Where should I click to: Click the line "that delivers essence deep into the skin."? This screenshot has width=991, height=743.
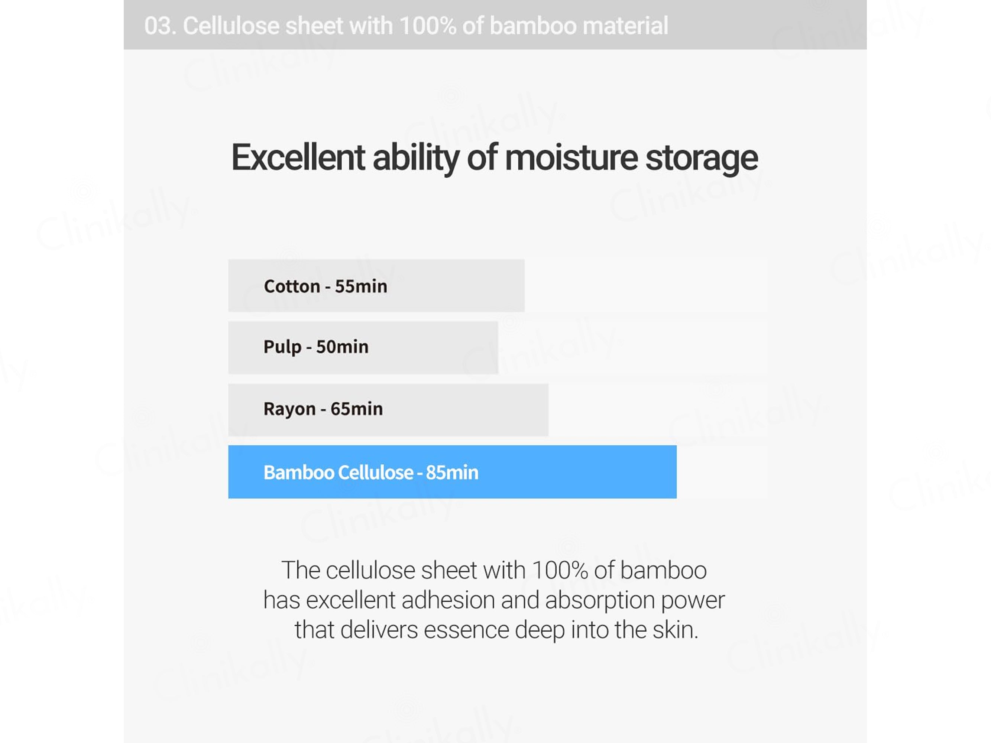click(496, 630)
